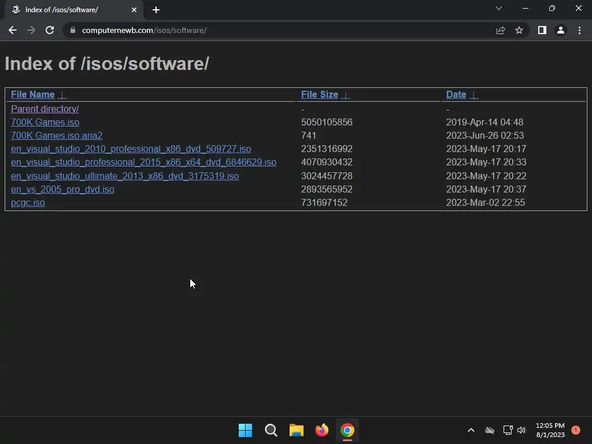
Task: Click the arrow next to File Size
Action: 346,95
